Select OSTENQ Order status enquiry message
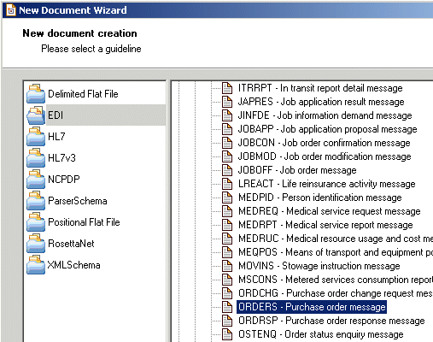This screenshot has width=433, height=342. click(x=321, y=334)
